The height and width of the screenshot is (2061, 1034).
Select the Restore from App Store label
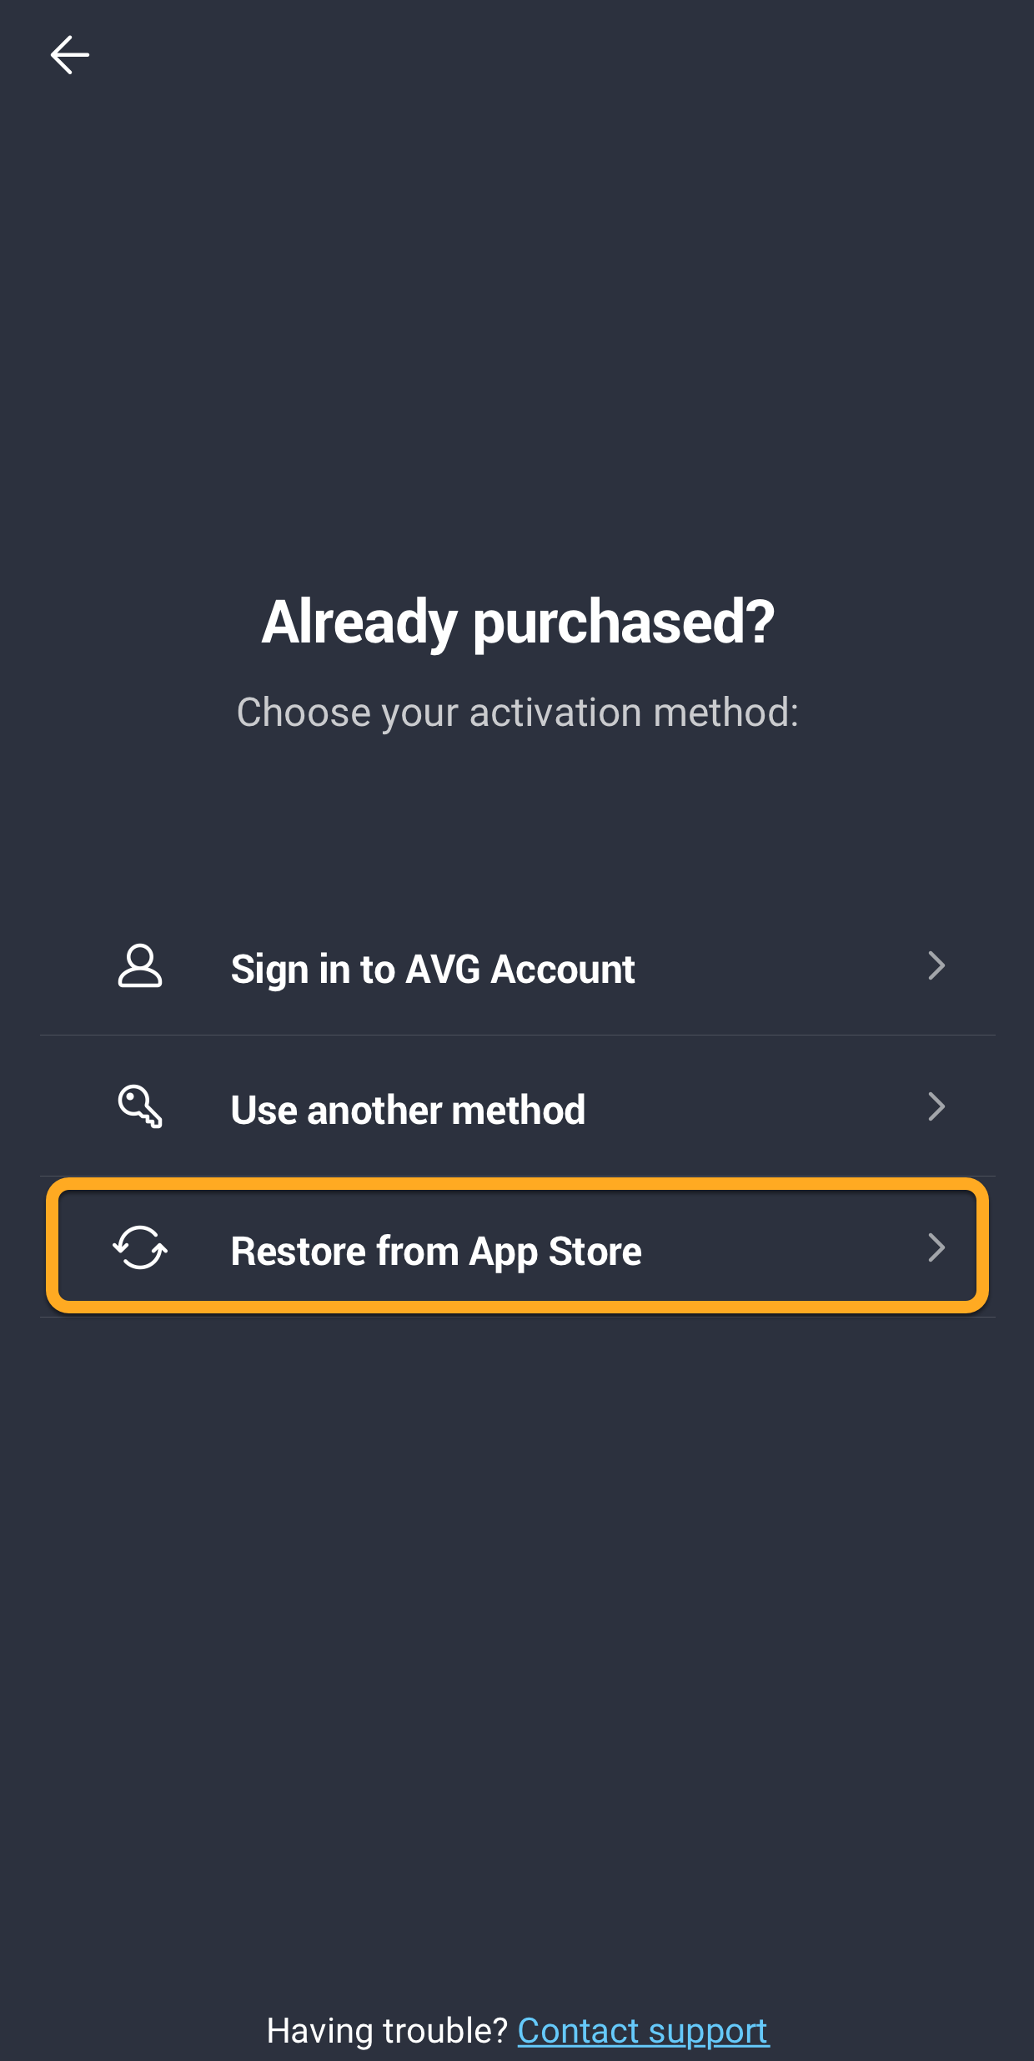[436, 1252]
